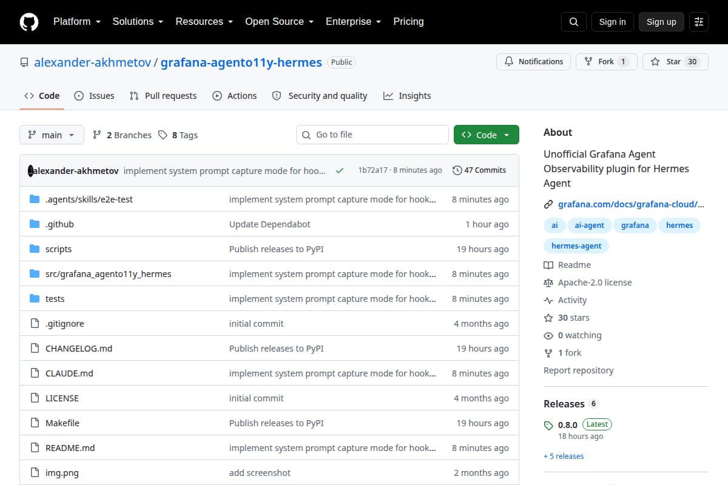Select the ai-agent topic tag
The width and height of the screenshot is (728, 485).
pos(590,226)
